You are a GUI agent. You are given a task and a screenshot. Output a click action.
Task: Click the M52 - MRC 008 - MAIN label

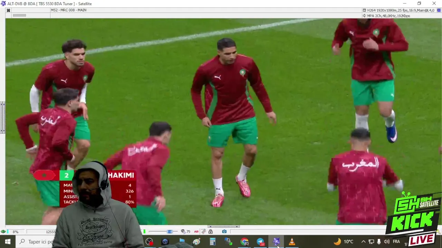[68, 10]
